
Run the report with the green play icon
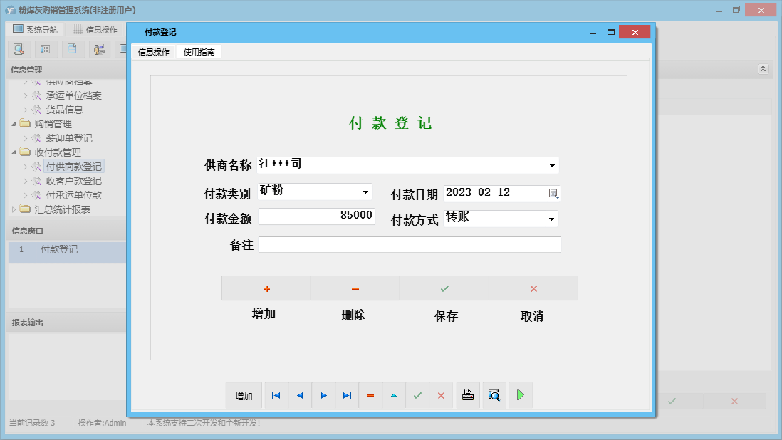[520, 395]
